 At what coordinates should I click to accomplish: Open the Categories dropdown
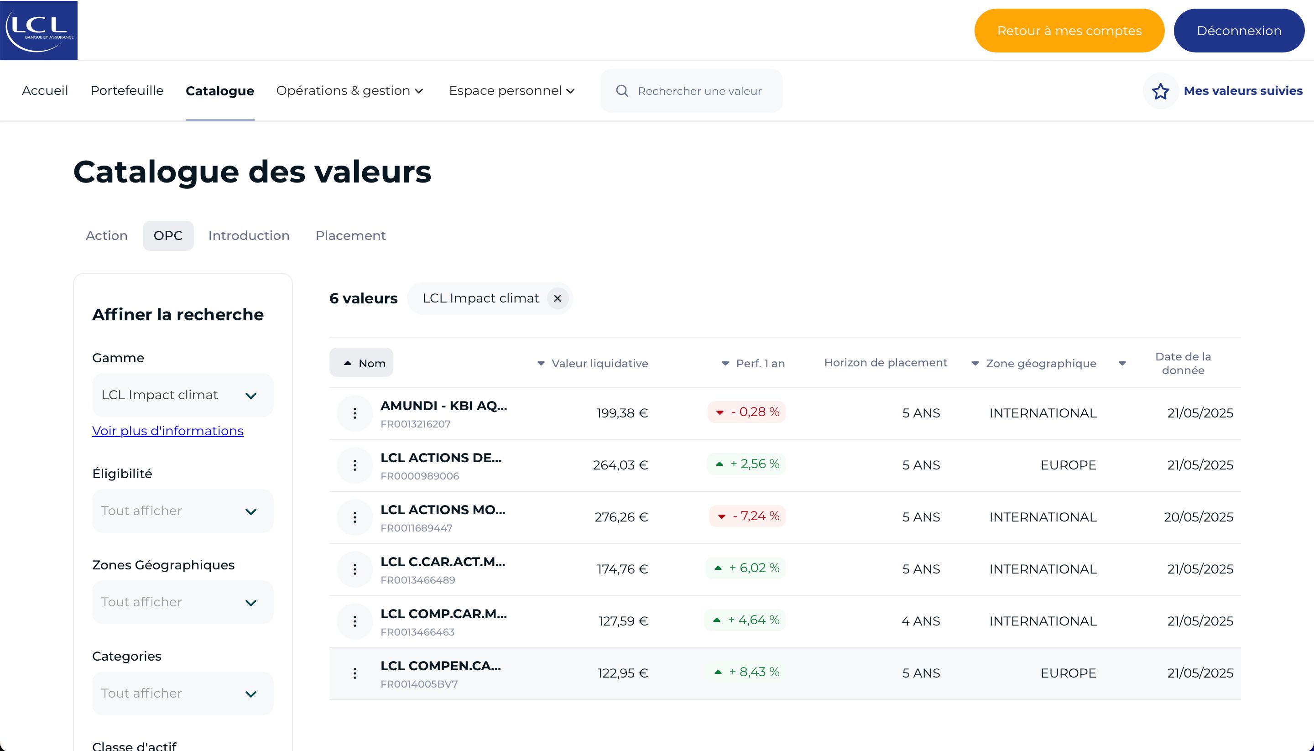click(x=182, y=693)
